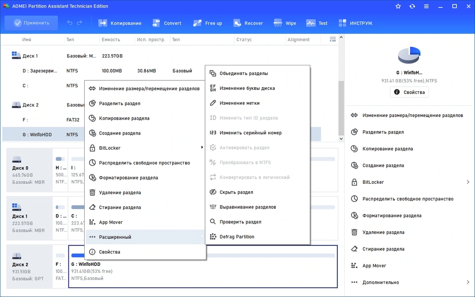Open the Free up tool
The height and width of the screenshot is (297, 475).
208,23
